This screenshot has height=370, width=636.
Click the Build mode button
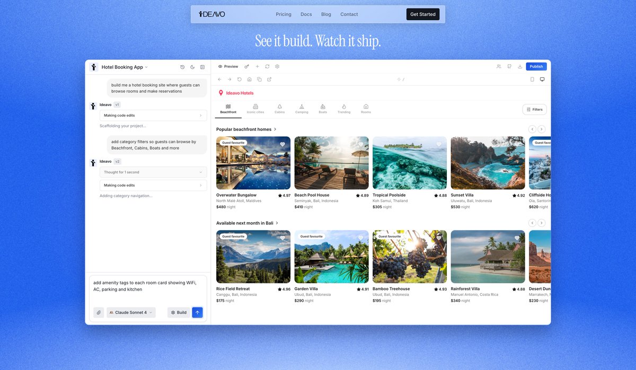click(x=179, y=313)
